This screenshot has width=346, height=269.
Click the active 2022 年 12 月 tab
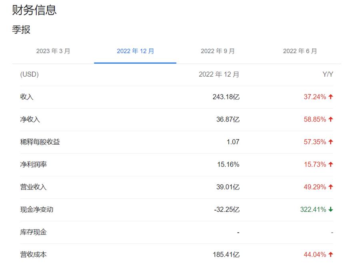point(135,51)
